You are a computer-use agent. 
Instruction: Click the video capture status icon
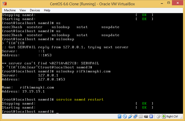click(x=146, y=116)
